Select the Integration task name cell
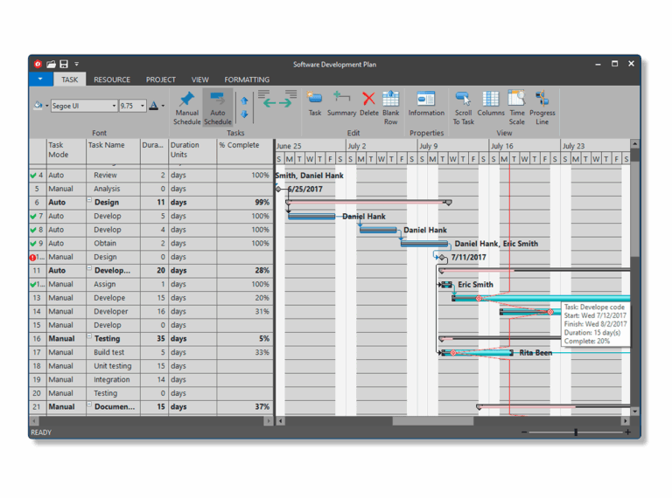The height and width of the screenshot is (498, 672). pyautogui.click(x=113, y=380)
